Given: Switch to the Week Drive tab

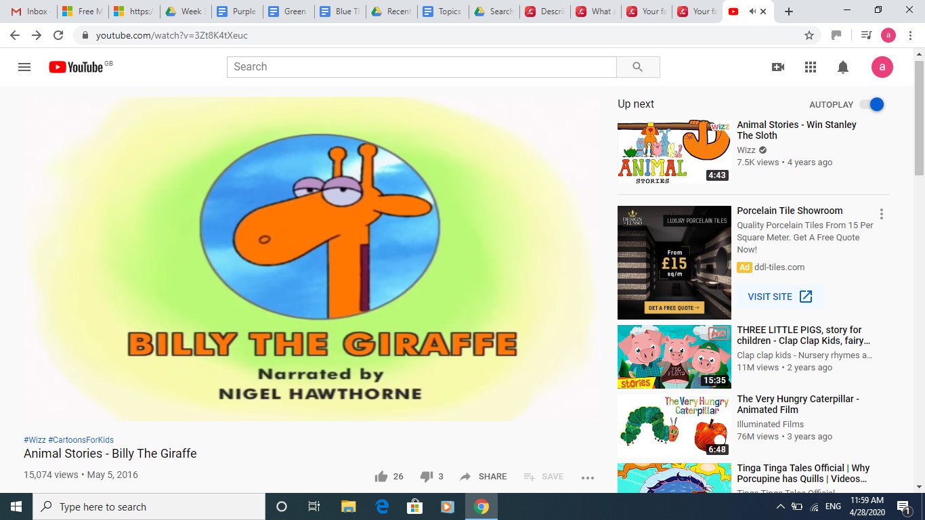Looking at the screenshot, I should pyautogui.click(x=186, y=12).
